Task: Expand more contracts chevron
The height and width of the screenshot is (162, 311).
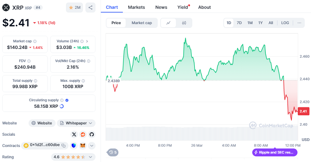Action: tap(92, 145)
